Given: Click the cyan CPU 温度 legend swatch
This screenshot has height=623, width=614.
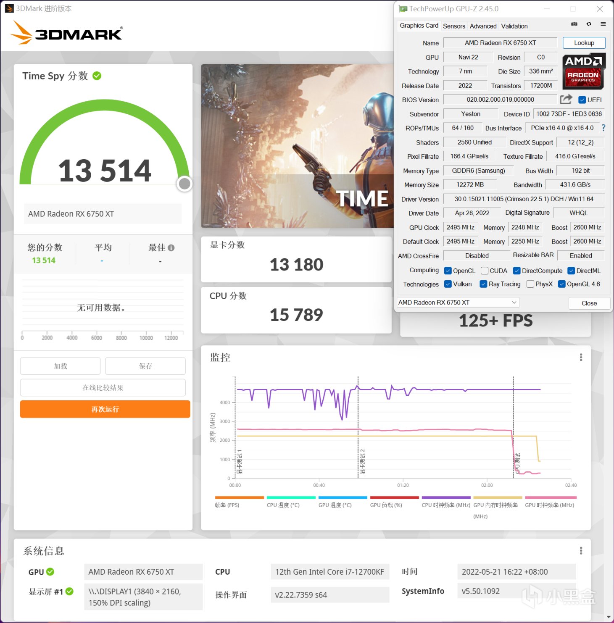Looking at the screenshot, I should [x=291, y=498].
